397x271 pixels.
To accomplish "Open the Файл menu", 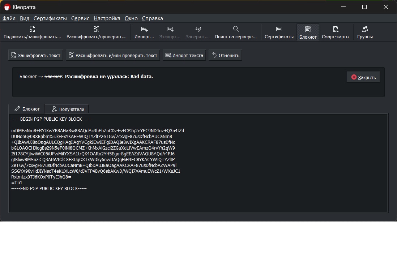I will [9, 18].
